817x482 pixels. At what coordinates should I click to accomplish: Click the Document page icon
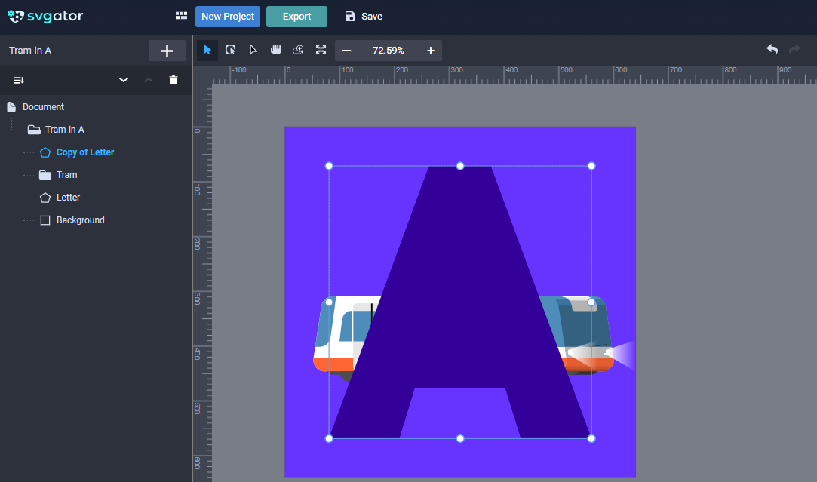(x=11, y=107)
